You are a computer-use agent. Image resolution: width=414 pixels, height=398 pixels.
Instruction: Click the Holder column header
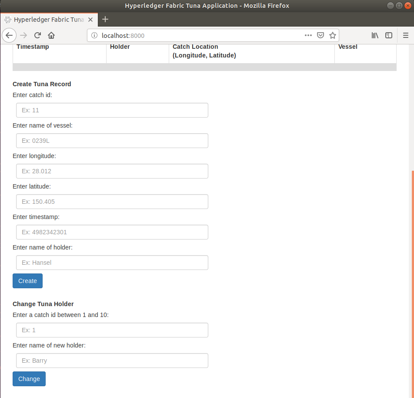120,47
